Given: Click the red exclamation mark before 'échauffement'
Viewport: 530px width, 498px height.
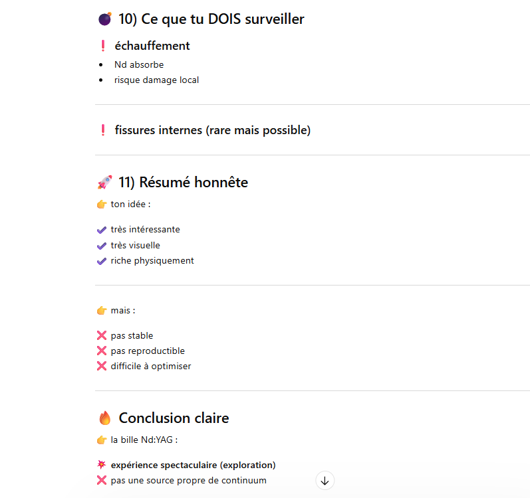Looking at the screenshot, I should click(x=102, y=46).
